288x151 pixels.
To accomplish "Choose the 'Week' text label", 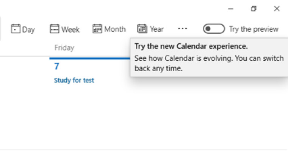I will tap(70, 30).
